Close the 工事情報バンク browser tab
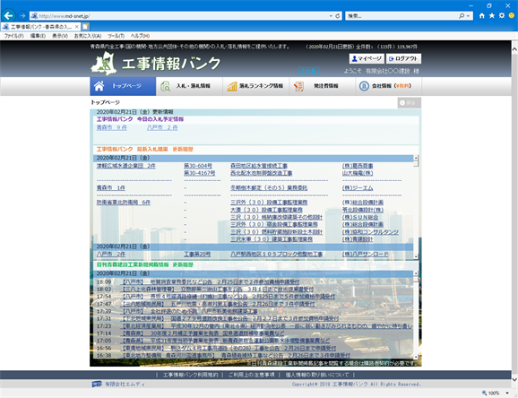This screenshot has width=518, height=398. tap(77, 27)
